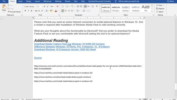This screenshot has height=100, width=177.
Task: Open the Calibri (Body) font name dropdown
Action: [x=36, y=7]
